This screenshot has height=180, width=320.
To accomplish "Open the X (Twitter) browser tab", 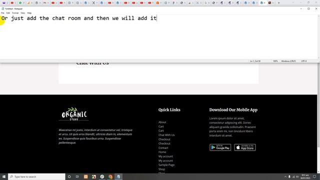I will [x=93, y=3].
